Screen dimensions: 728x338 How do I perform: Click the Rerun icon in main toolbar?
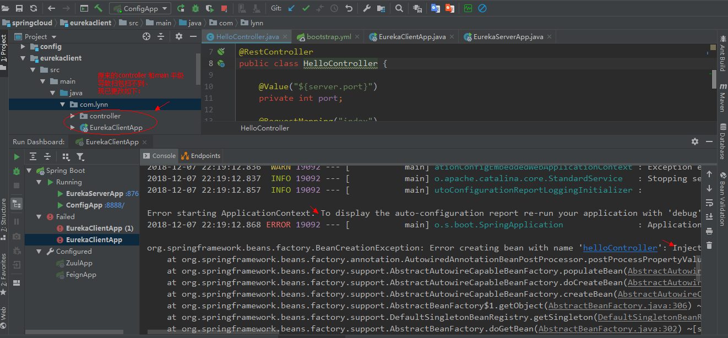tap(181, 8)
